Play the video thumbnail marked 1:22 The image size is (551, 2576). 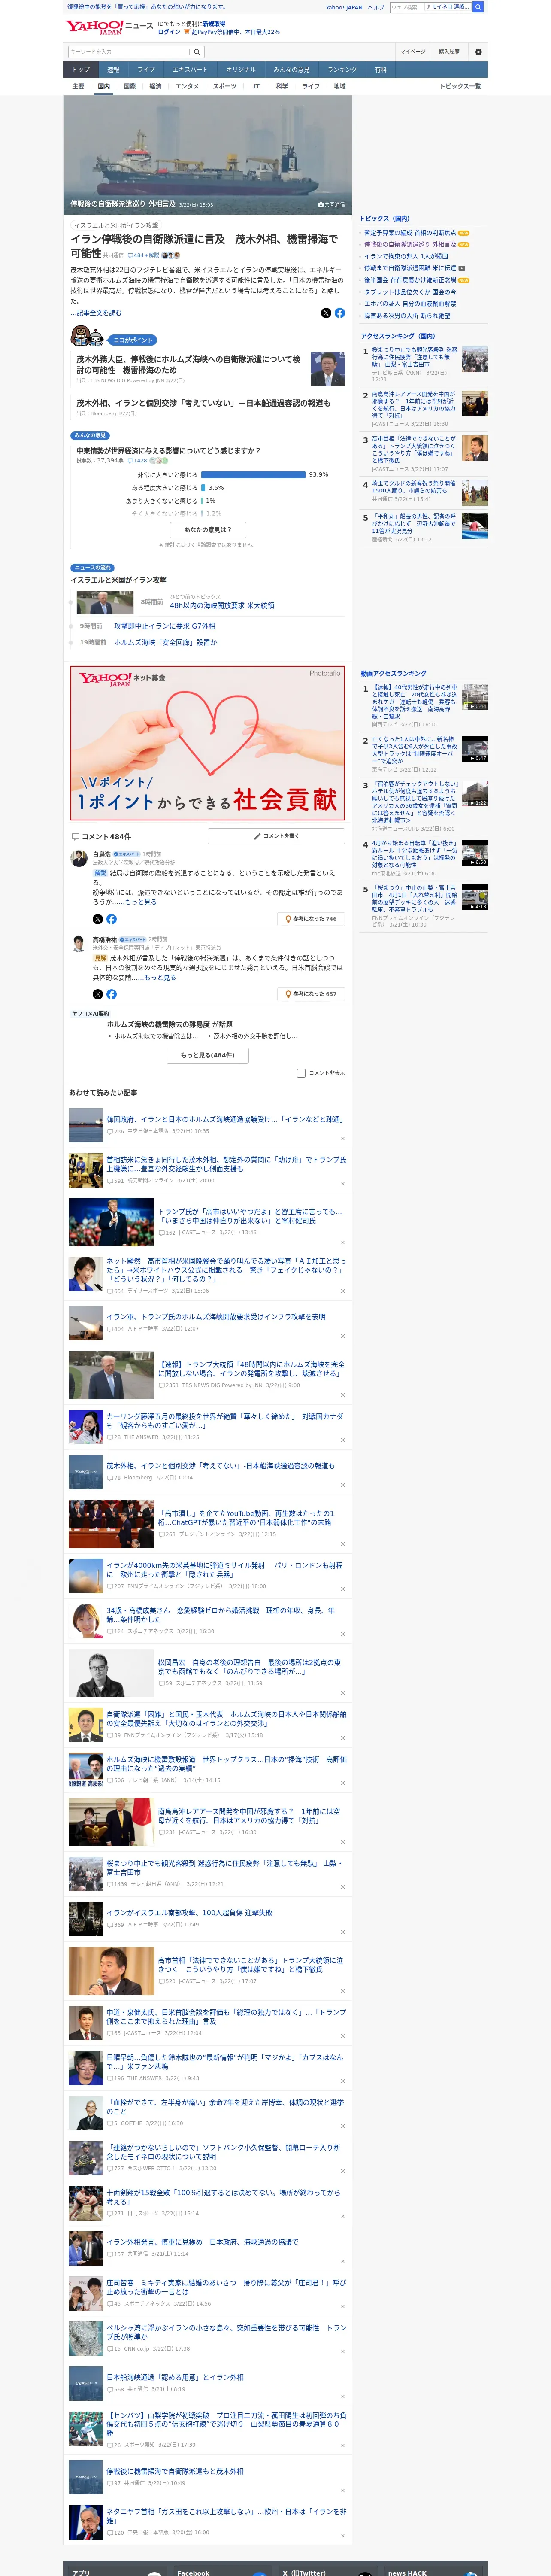(475, 793)
